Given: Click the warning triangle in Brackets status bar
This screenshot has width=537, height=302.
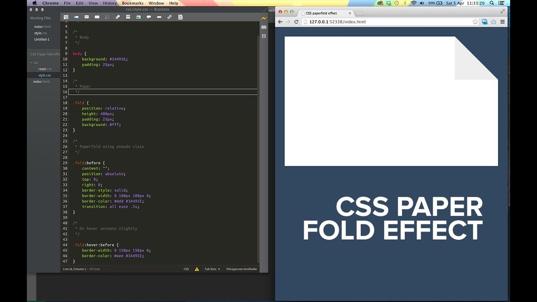Looking at the screenshot, I should click(x=197, y=269).
